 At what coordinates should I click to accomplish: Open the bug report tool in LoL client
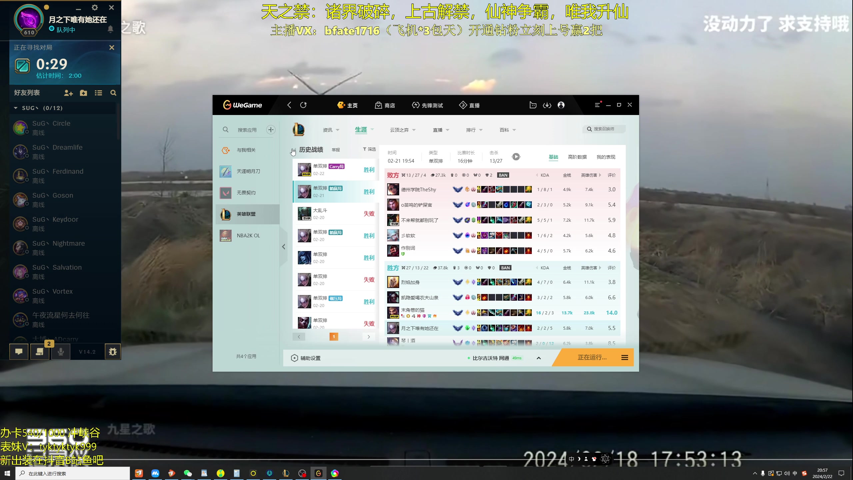(113, 351)
